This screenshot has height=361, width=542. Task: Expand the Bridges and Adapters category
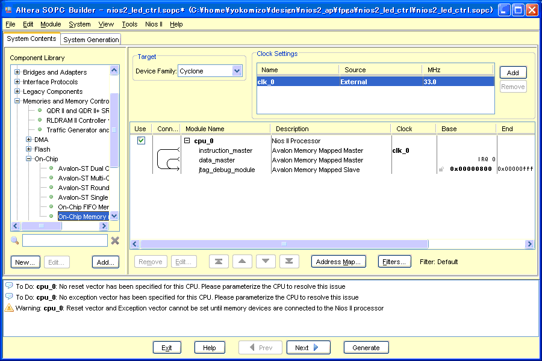(x=17, y=72)
